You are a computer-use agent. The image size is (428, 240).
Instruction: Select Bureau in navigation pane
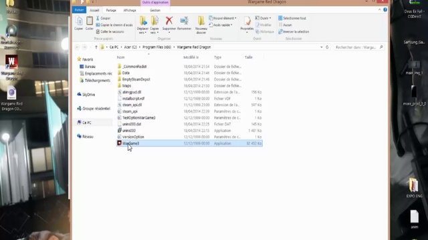pos(88,67)
